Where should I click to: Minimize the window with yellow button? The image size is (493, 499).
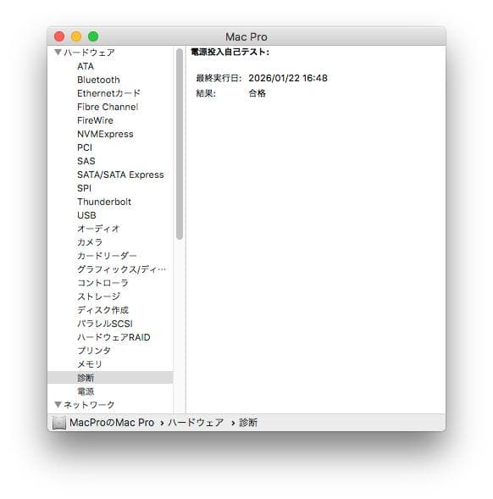coord(76,36)
